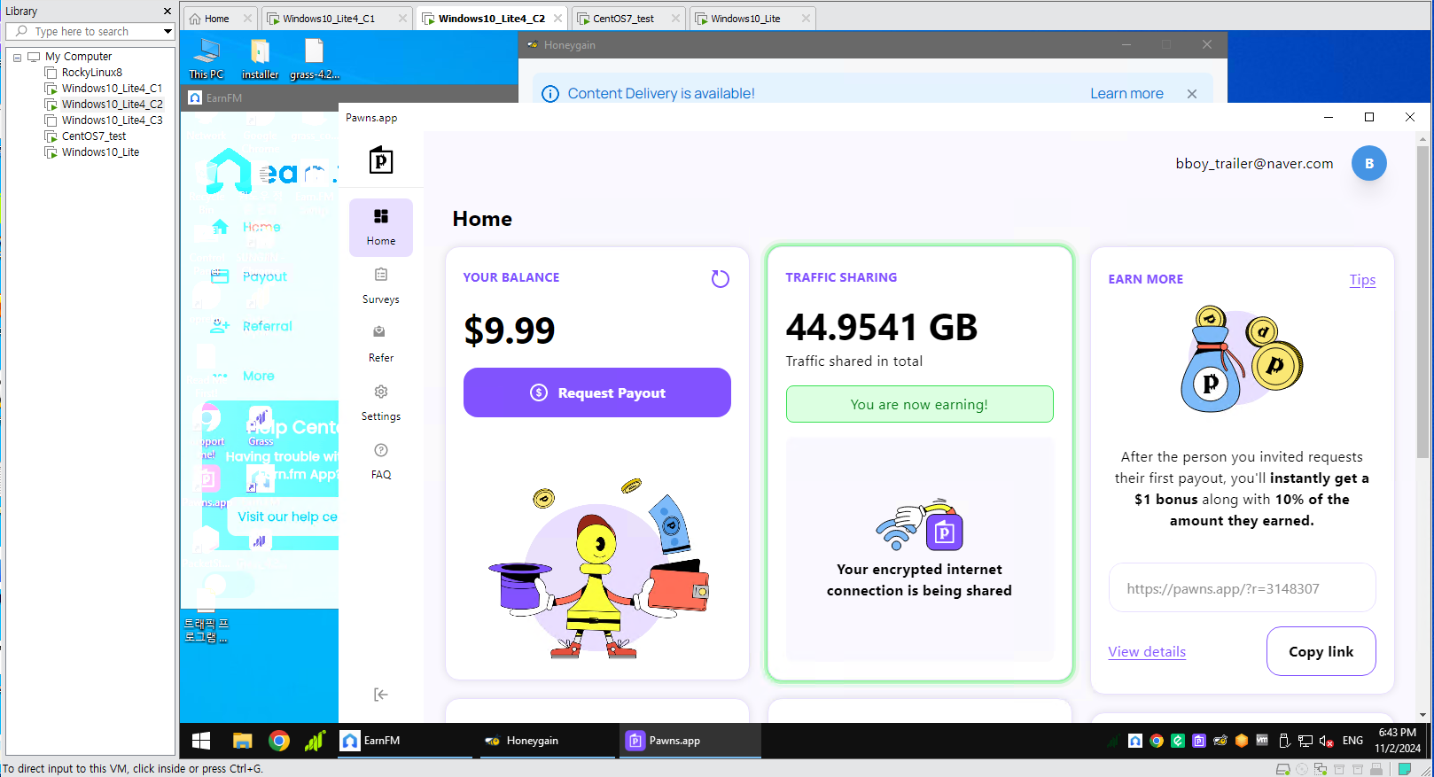Screen dimensions: 1434x777
Task: Select Windows10_Lite in the library tree
Action: (100, 152)
